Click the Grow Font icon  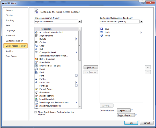click(36, 93)
